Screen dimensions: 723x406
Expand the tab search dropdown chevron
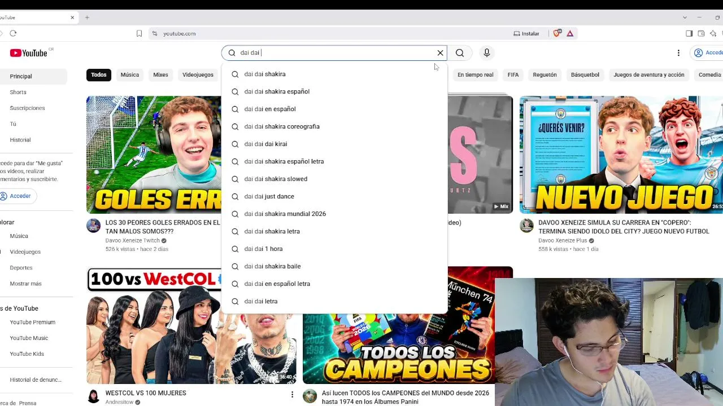(x=685, y=17)
